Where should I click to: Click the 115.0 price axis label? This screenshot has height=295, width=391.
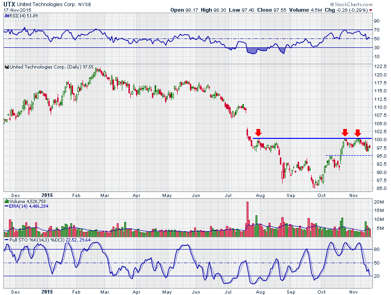point(380,91)
